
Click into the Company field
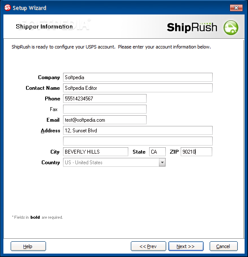coord(138,77)
